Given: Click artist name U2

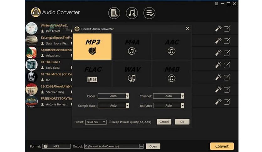Looking at the screenshot, I should point(48,80).
